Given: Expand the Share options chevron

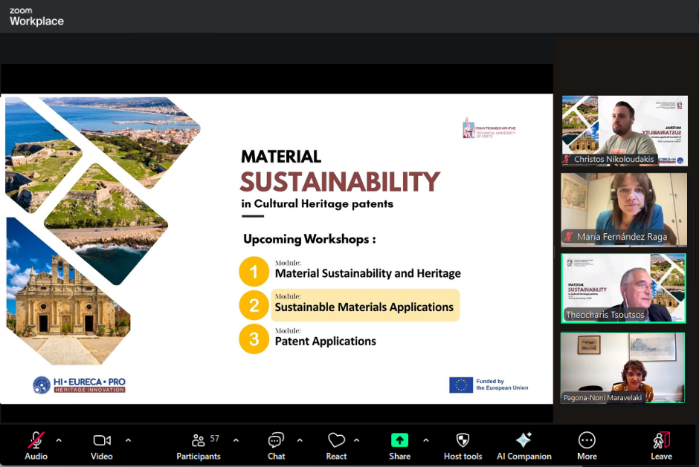Looking at the screenshot, I should click(425, 440).
